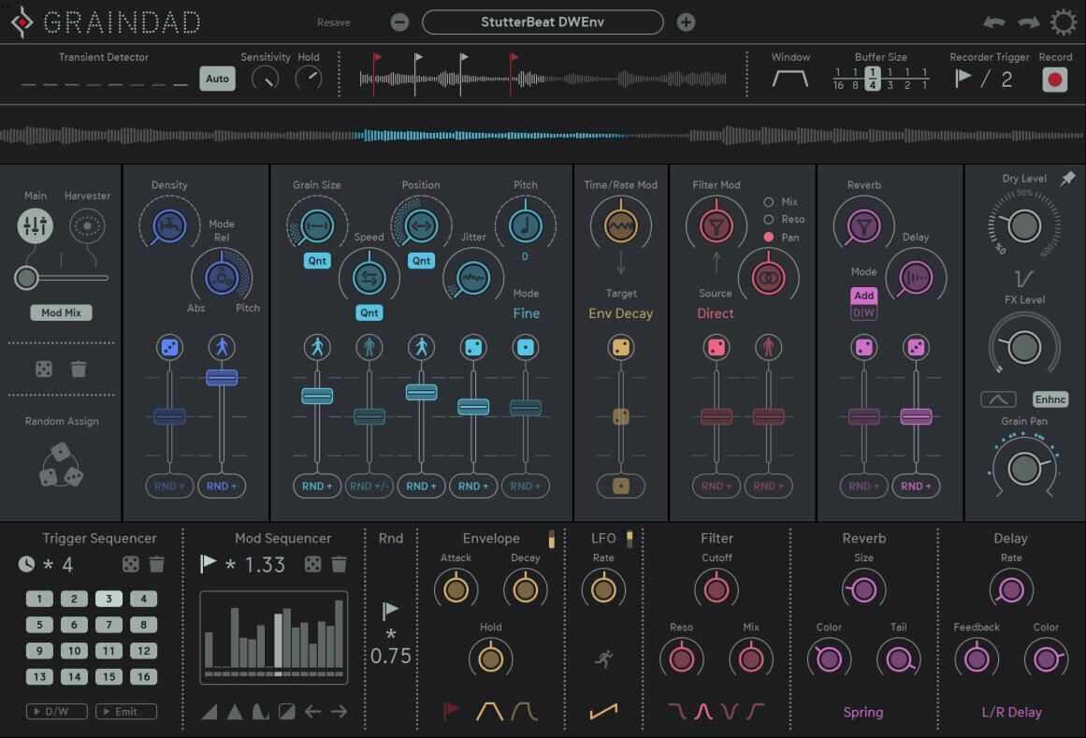The height and width of the screenshot is (738, 1086).
Task: Open the settings gear icon
Action: click(1063, 22)
